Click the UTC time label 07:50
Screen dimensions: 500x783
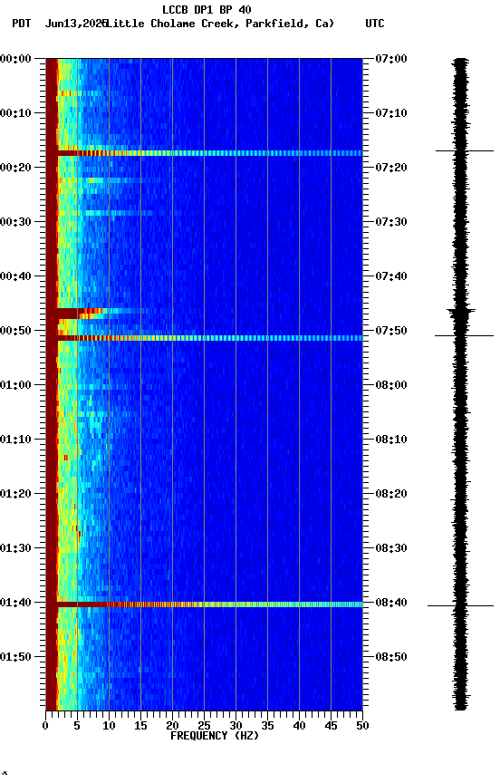(391, 331)
